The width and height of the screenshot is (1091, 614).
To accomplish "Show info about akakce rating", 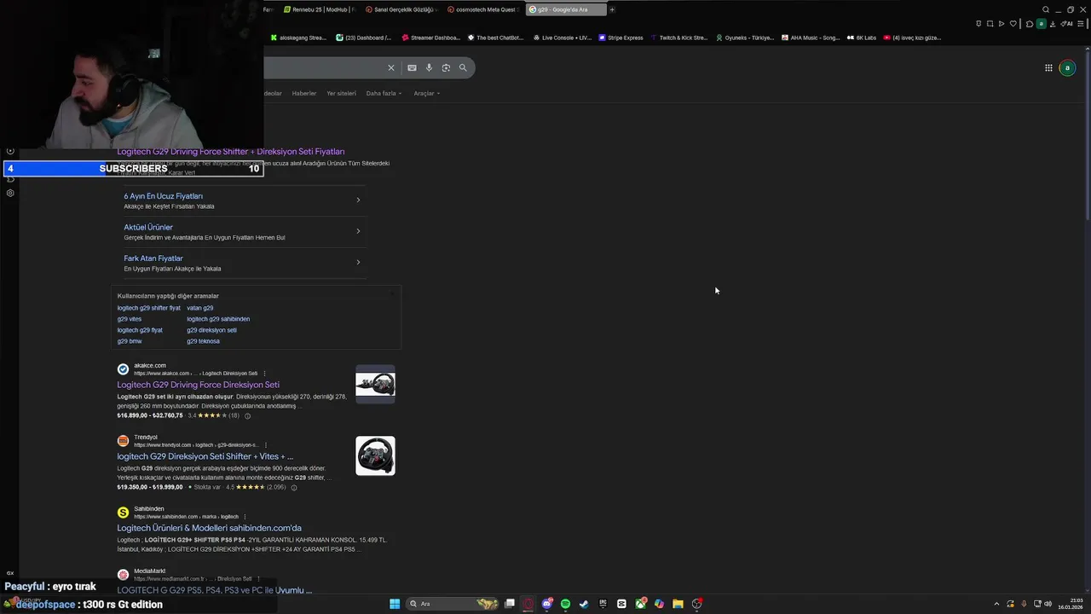I will [247, 416].
